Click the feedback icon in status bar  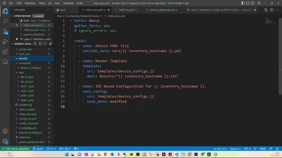coord(271,149)
